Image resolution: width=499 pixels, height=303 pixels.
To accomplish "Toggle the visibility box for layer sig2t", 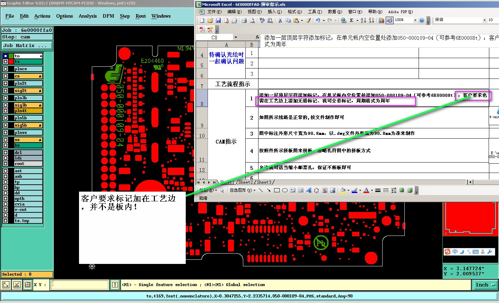I will pos(6,91).
